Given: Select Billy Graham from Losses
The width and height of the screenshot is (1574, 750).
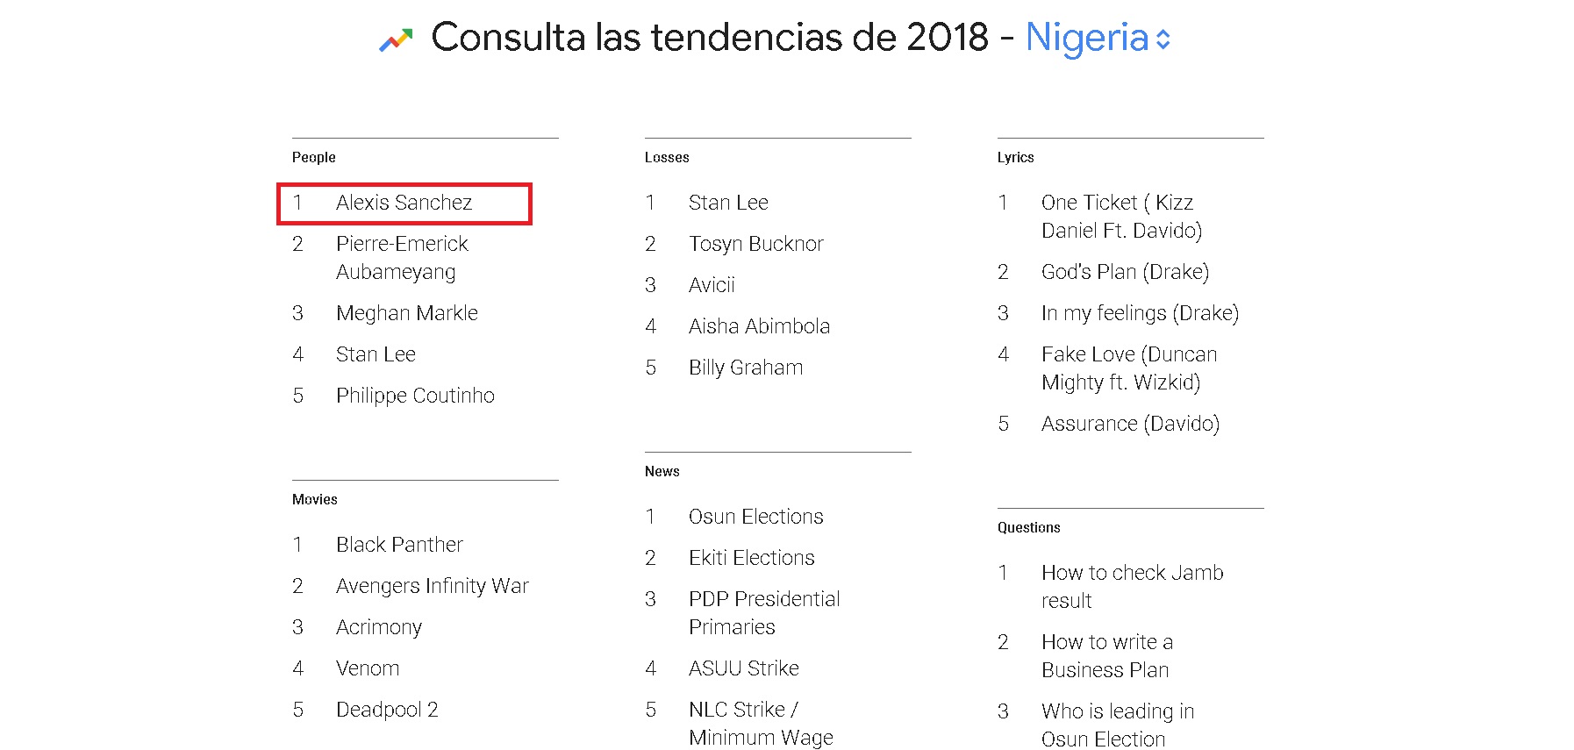Looking at the screenshot, I should pyautogui.click(x=745, y=368).
